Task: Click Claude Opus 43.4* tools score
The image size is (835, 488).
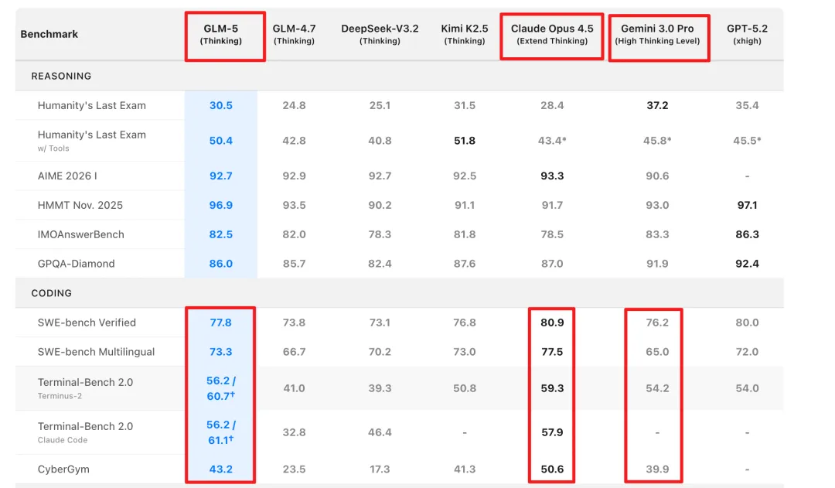Action: click(x=554, y=141)
